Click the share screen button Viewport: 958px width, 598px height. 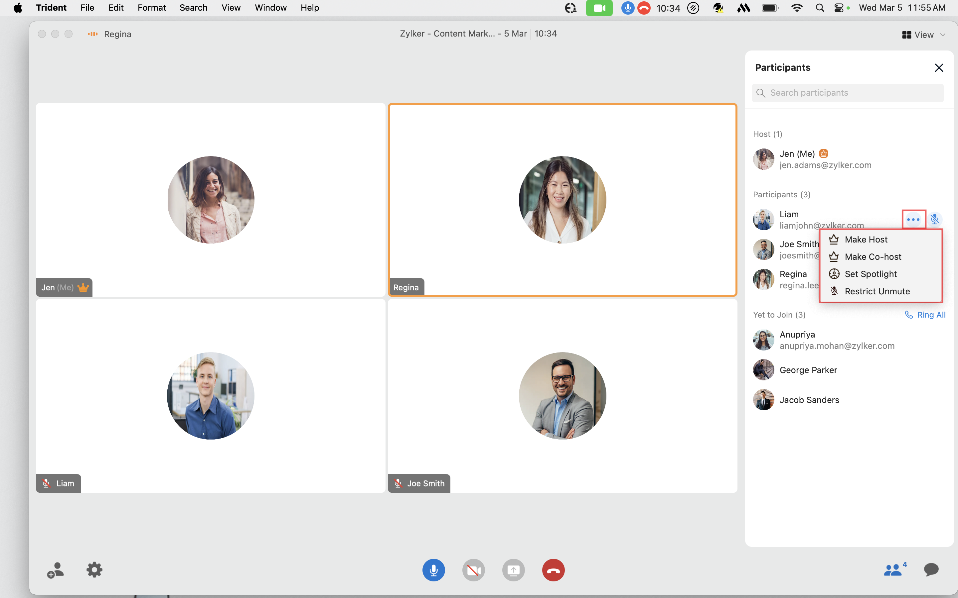514,570
